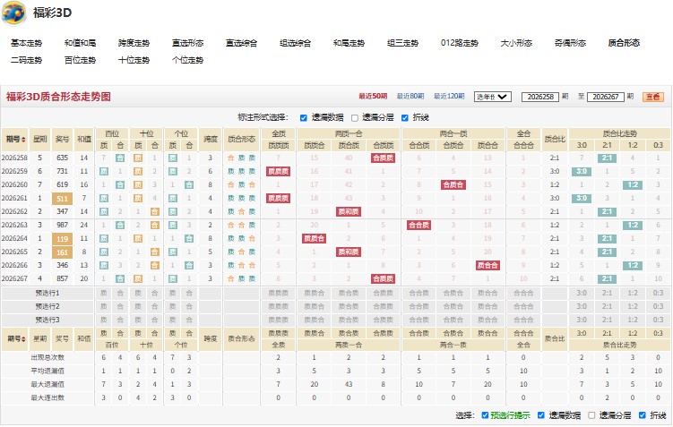Click highlighted 511 prize number cell

tap(62, 199)
